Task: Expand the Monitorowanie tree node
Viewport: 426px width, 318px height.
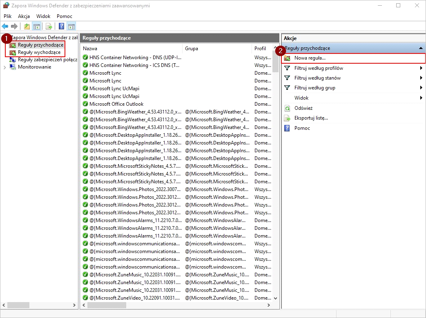Action: [x=4, y=67]
